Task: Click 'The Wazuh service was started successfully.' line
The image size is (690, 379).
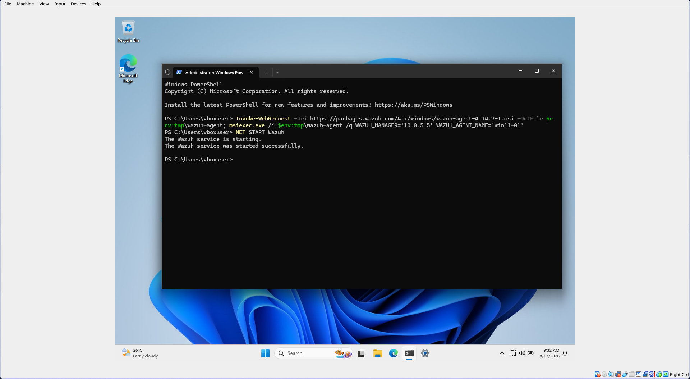Action: point(234,146)
